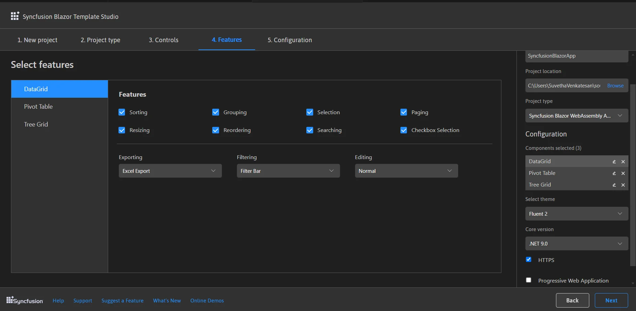The width and height of the screenshot is (636, 311).
Task: Enable Progressive Web Application option
Action: (x=529, y=280)
